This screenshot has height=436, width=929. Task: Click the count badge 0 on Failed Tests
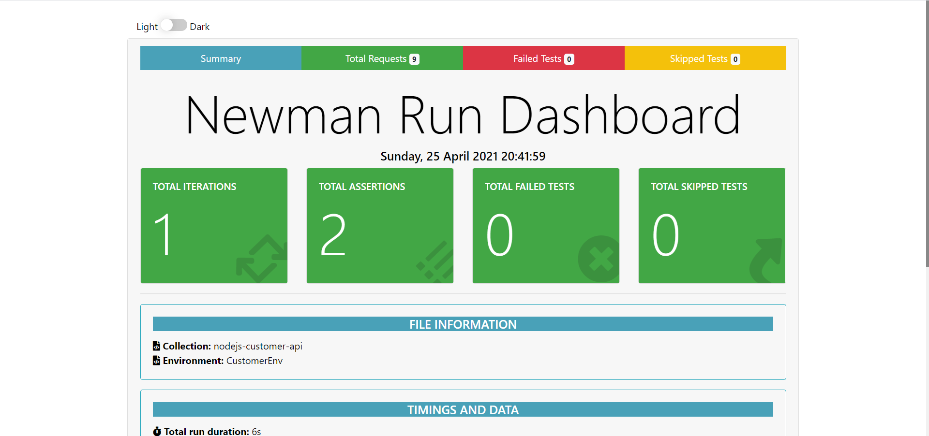tap(569, 58)
